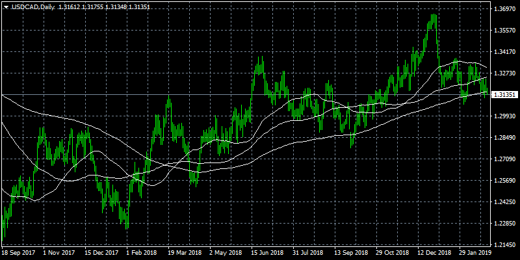Click the small triangle beside USDCAD,Daily
The height and width of the screenshot is (260, 520).
[x=6, y=7]
